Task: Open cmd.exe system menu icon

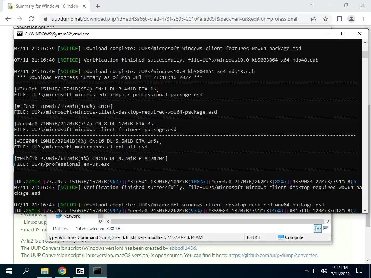Action: point(20,34)
